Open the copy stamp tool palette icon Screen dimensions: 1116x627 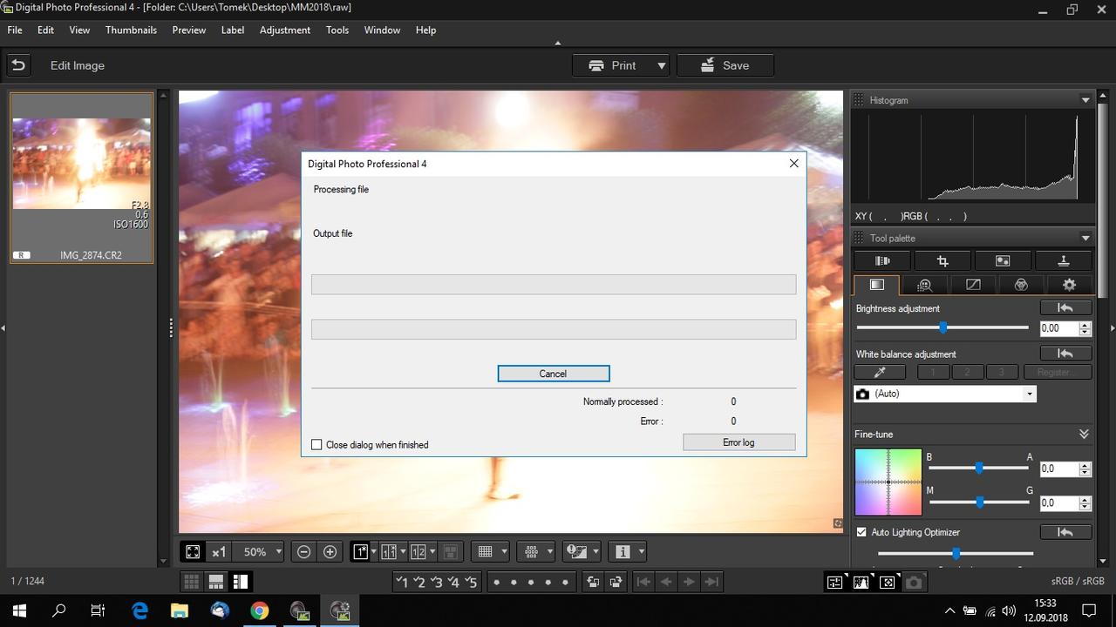click(x=1063, y=260)
